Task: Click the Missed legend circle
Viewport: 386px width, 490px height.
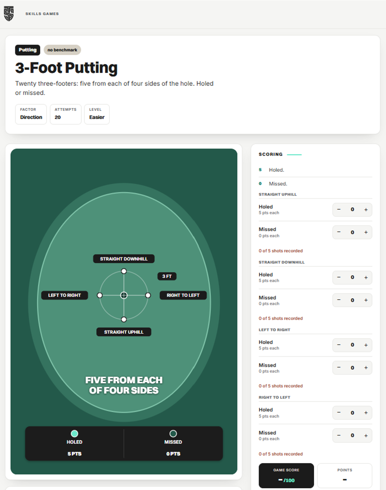Action: tap(173, 433)
